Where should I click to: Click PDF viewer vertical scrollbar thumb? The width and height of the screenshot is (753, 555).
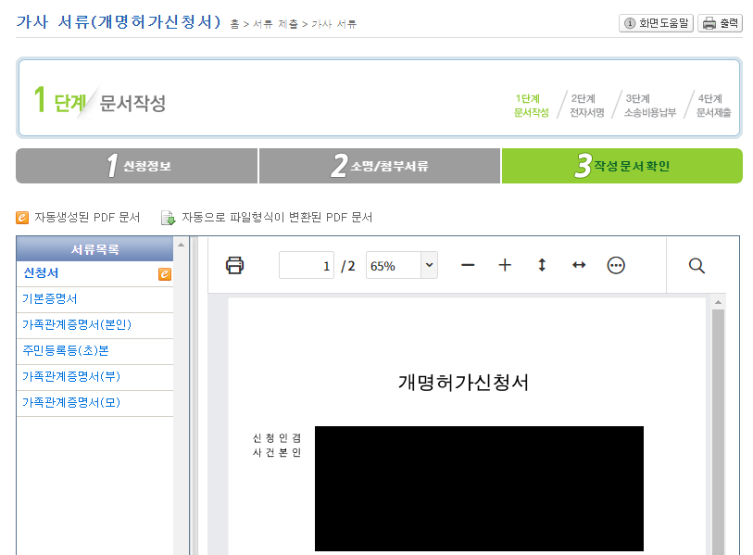click(x=718, y=432)
